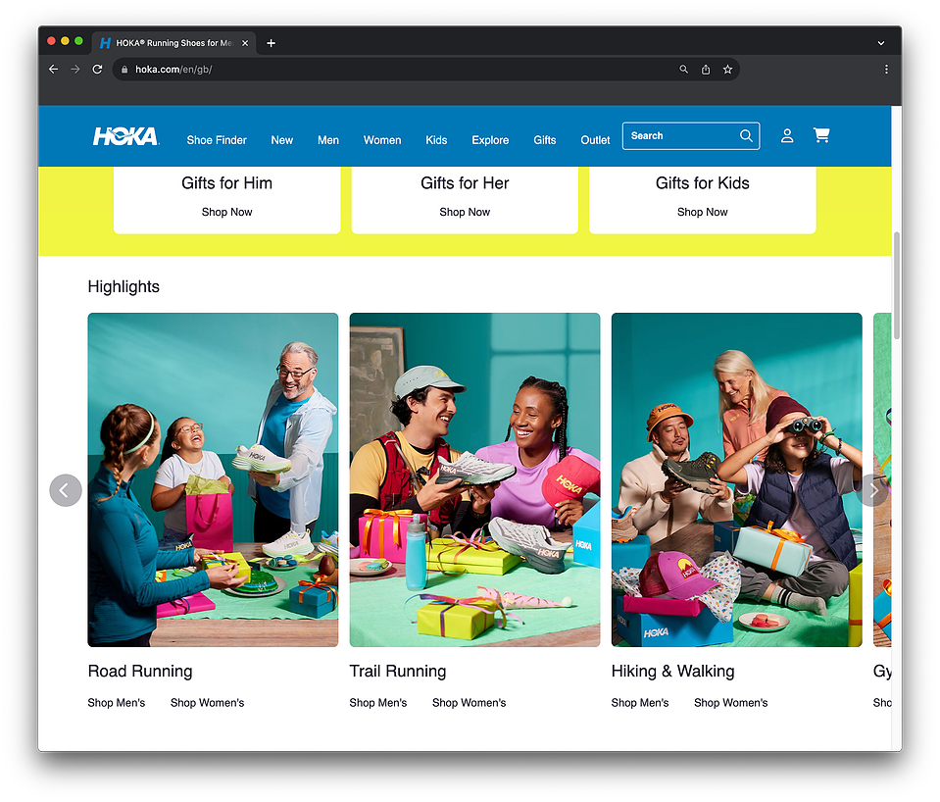
Task: Click the HOKA logo in the header
Action: coord(125,136)
